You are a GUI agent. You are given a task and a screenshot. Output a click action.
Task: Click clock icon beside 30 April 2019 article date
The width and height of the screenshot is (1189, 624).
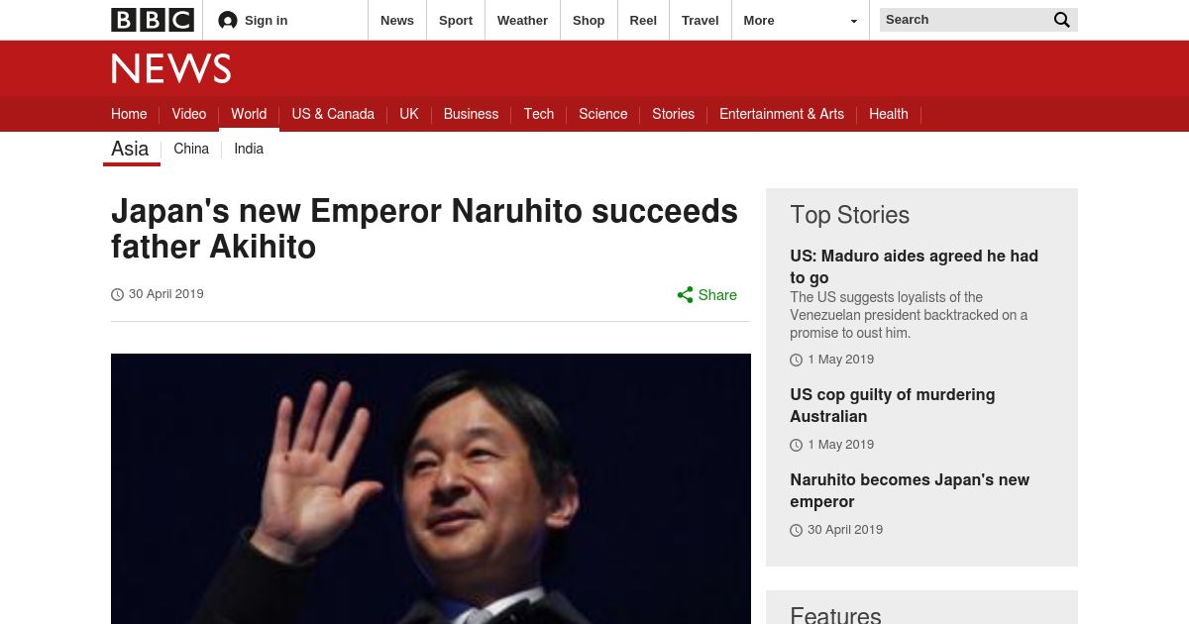117,294
